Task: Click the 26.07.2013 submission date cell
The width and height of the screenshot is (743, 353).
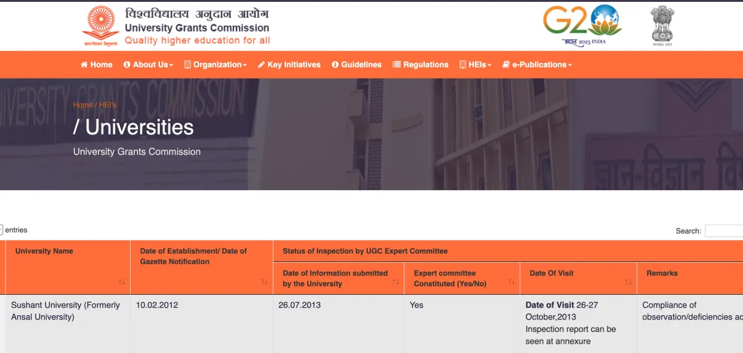Action: click(339, 324)
